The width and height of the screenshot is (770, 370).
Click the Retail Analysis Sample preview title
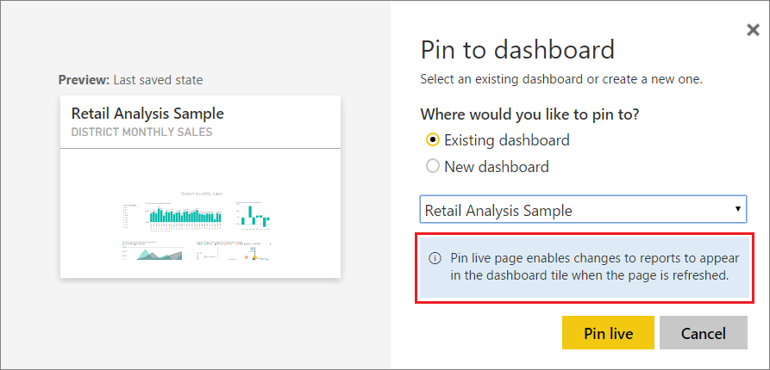(147, 114)
